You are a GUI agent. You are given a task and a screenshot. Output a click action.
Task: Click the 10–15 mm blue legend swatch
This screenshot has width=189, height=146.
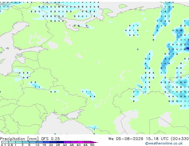click(40, 142)
